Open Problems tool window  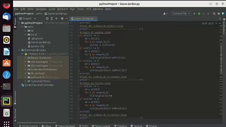point(120,126)
